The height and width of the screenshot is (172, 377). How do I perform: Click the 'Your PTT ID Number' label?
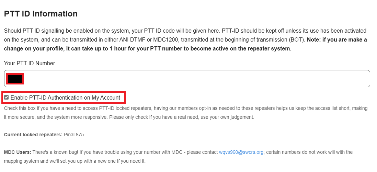[x=29, y=63]
